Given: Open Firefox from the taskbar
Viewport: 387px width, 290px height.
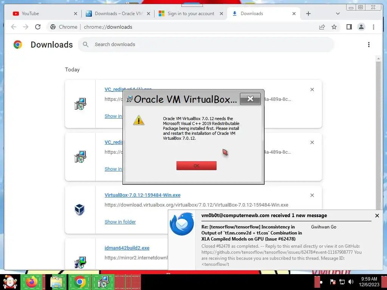Looking at the screenshot, I should (32, 282).
